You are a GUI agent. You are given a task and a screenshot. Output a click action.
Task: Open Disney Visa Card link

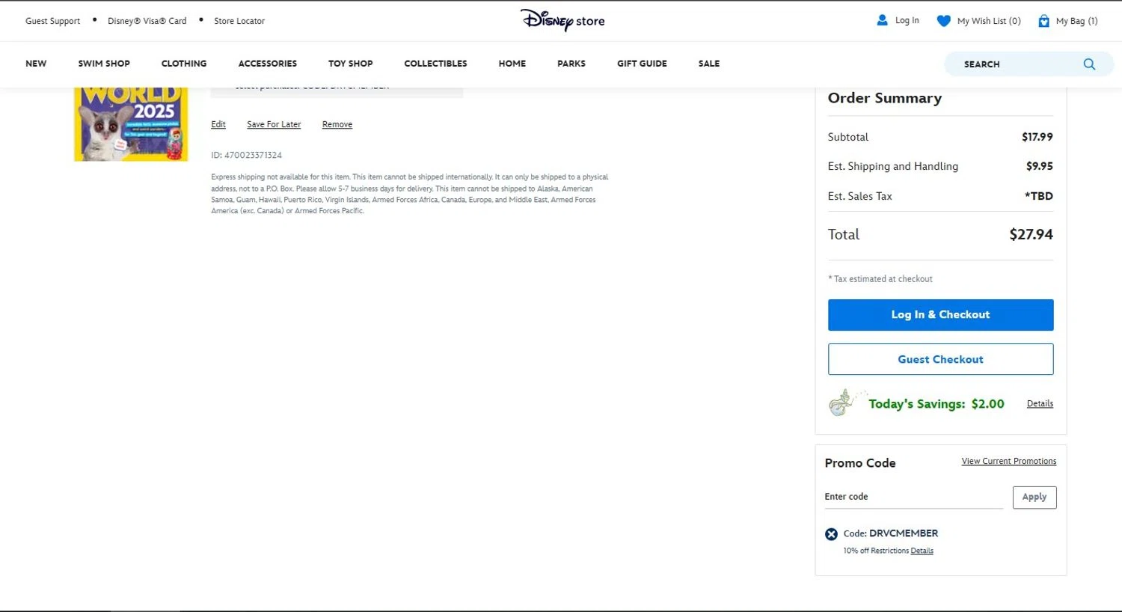[147, 21]
